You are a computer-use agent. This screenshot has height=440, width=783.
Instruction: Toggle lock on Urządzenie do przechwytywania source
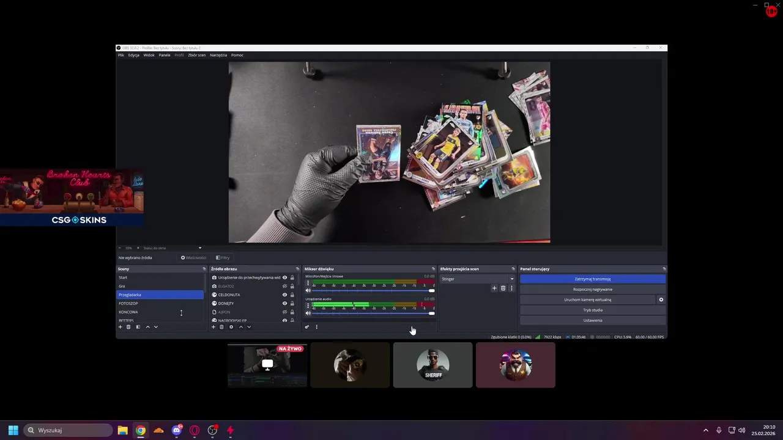pos(292,277)
